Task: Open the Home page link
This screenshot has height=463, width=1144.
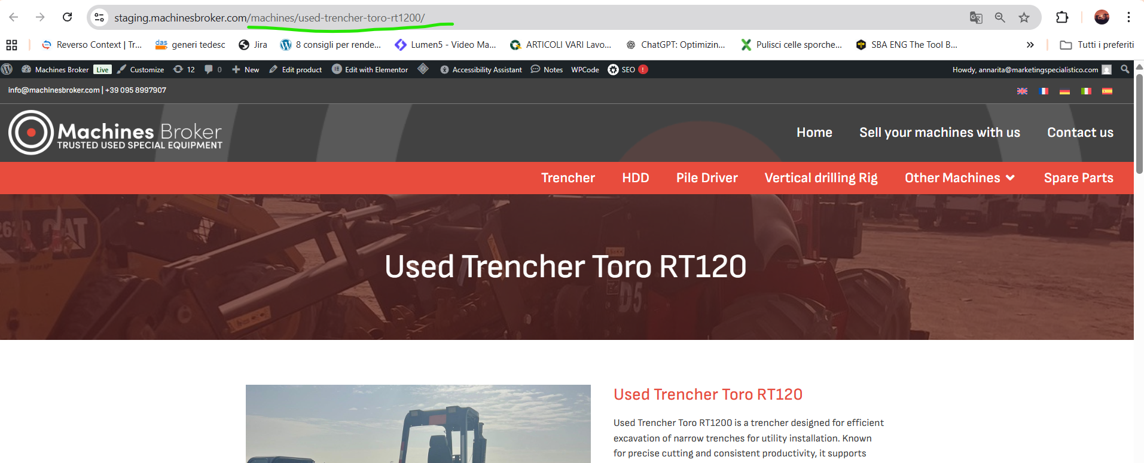Action: coord(814,133)
